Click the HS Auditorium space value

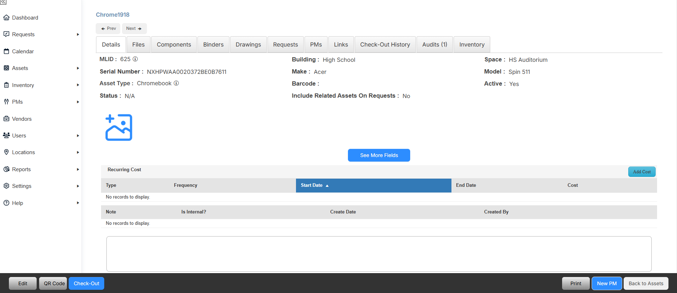528,60
